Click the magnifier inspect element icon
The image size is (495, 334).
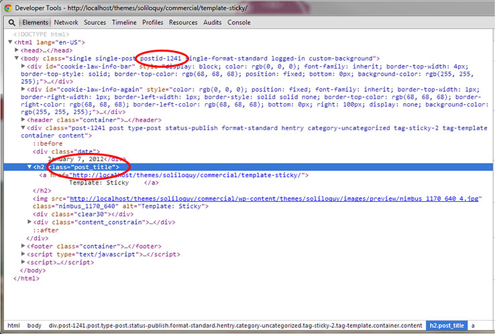coord(12,23)
